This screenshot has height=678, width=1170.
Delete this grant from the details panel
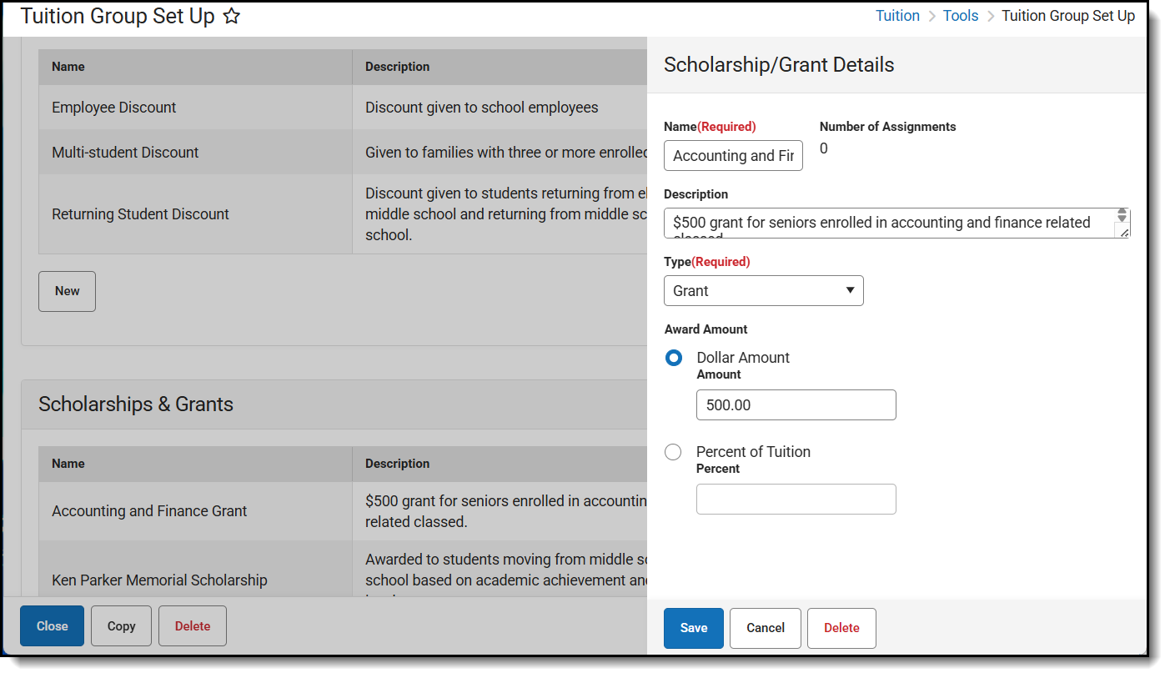[841, 628]
